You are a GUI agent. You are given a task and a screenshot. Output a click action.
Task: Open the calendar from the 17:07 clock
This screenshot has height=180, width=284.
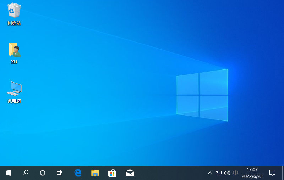(x=252, y=173)
